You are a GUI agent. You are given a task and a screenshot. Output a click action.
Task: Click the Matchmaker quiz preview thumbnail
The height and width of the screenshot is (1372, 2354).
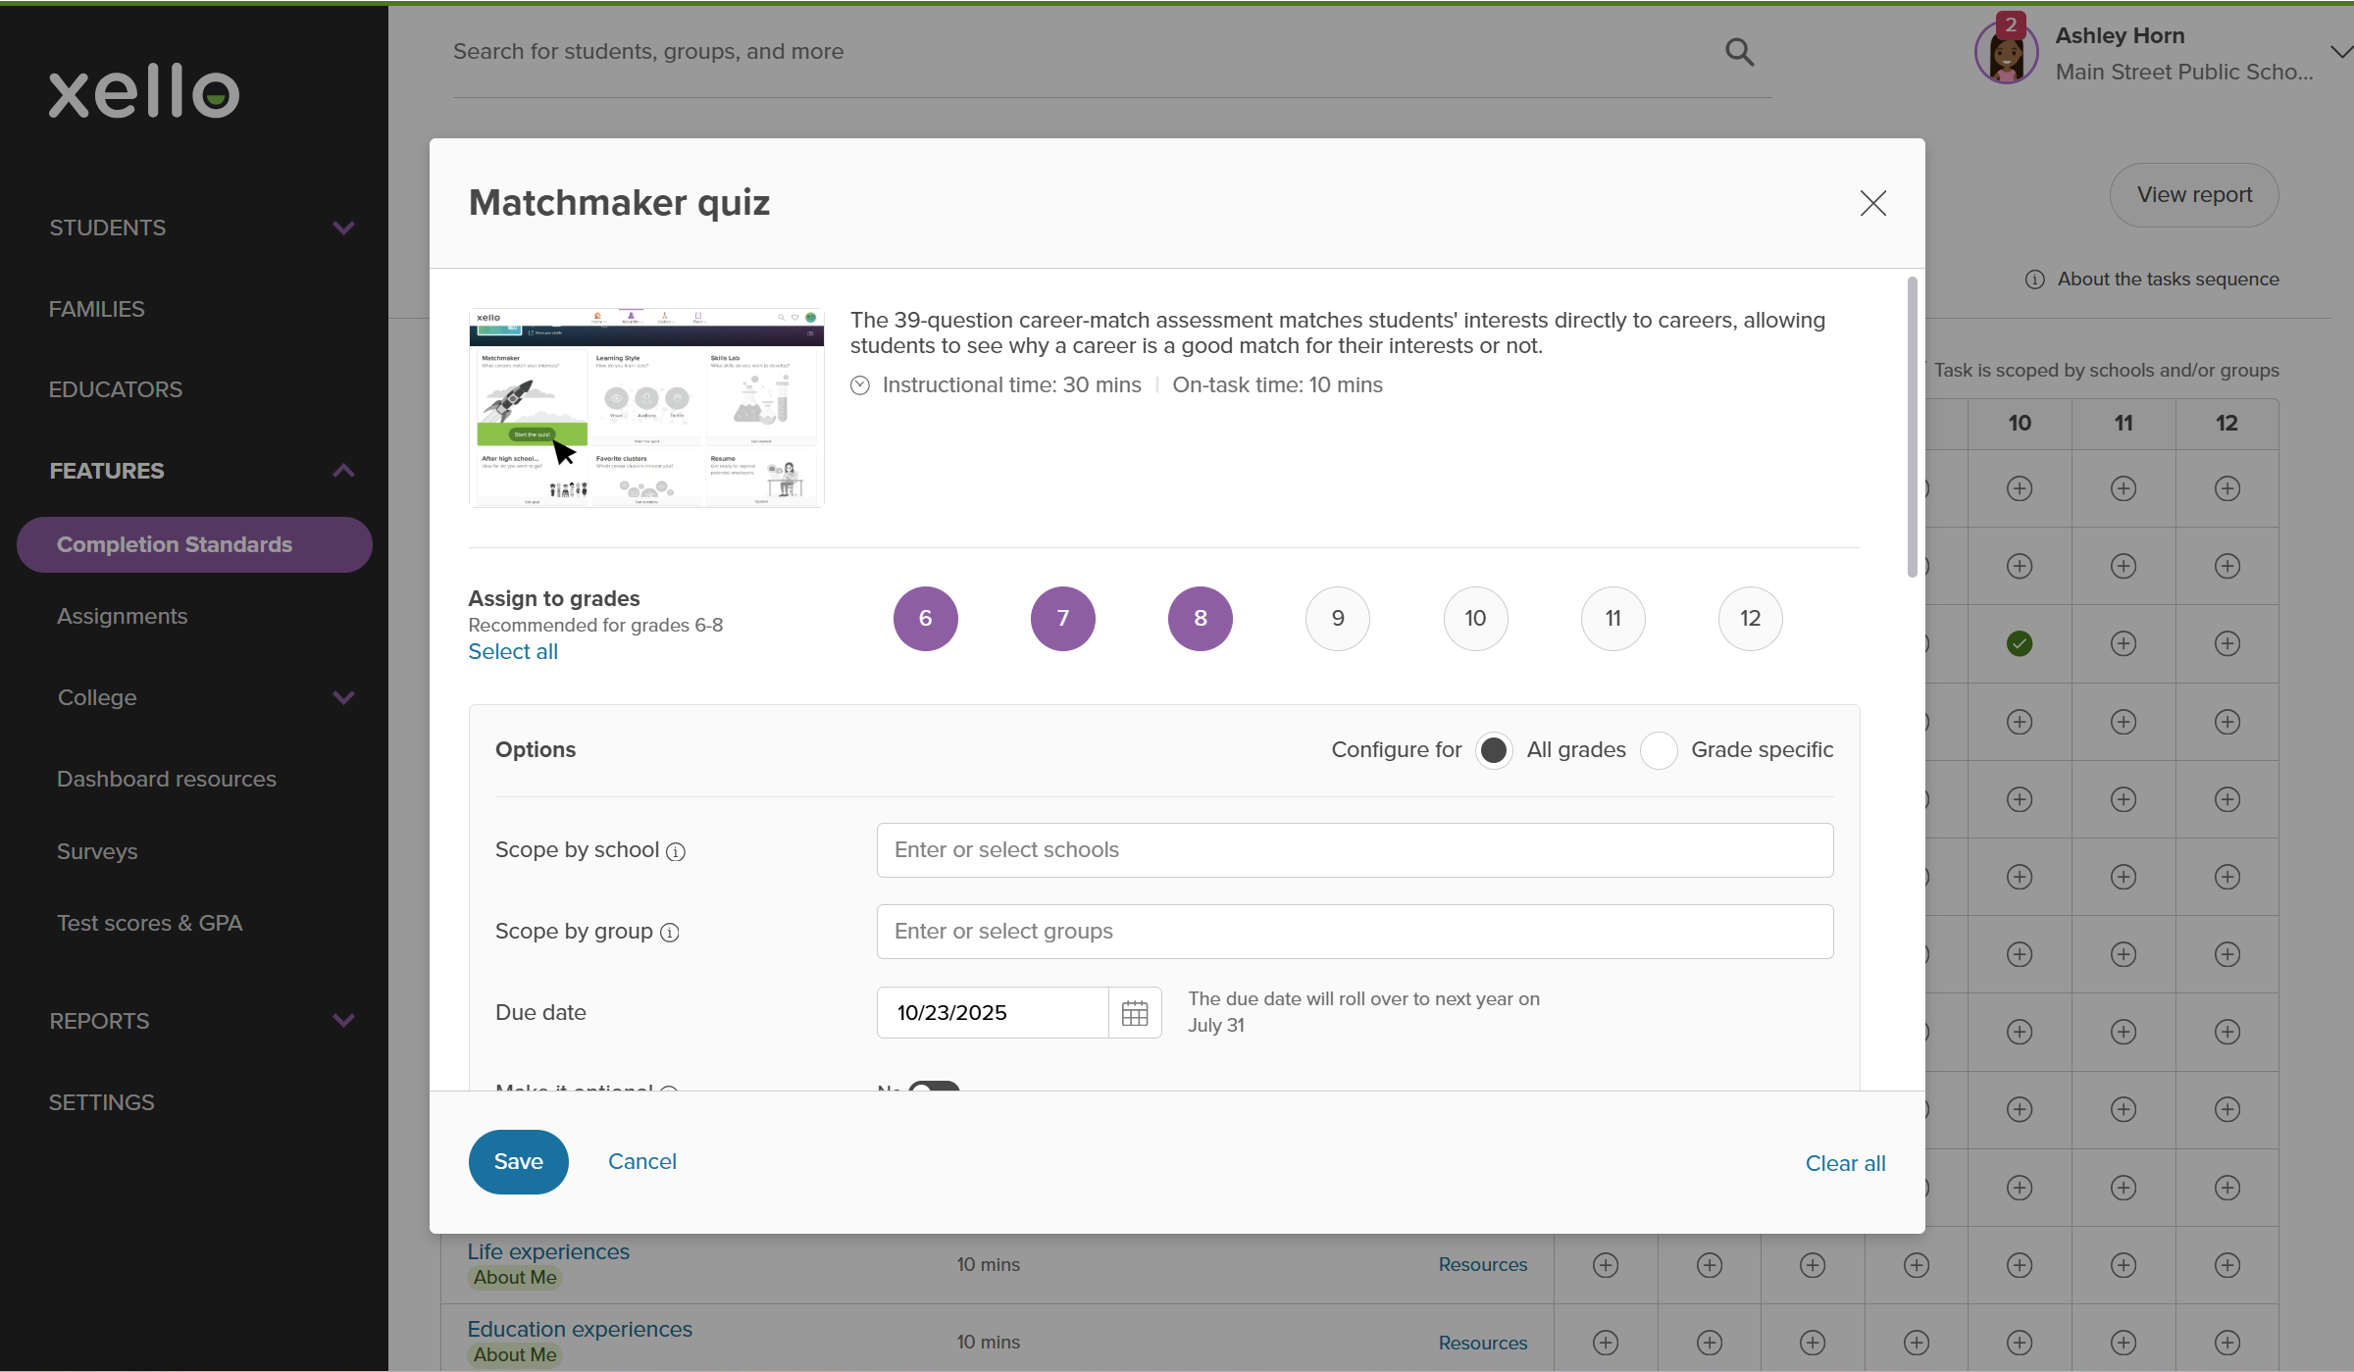646,408
